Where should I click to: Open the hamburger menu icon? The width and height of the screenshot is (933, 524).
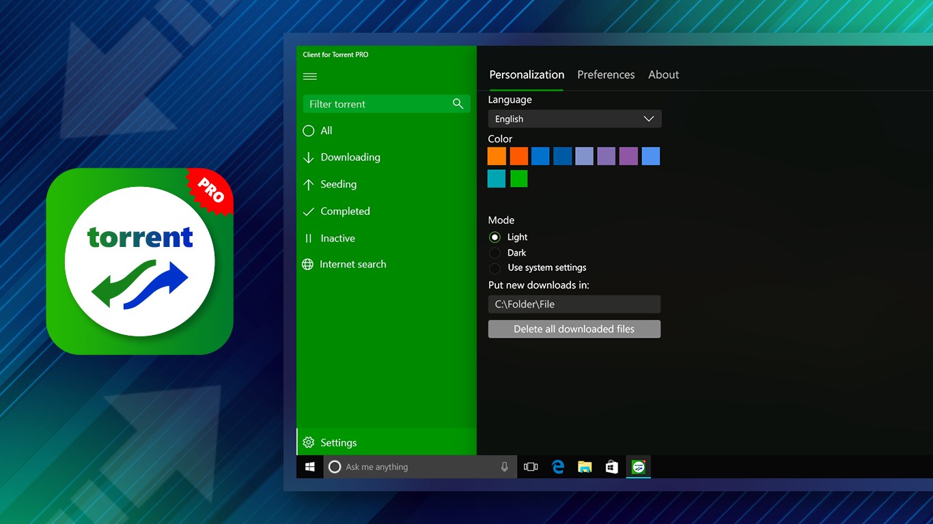pyautogui.click(x=310, y=76)
